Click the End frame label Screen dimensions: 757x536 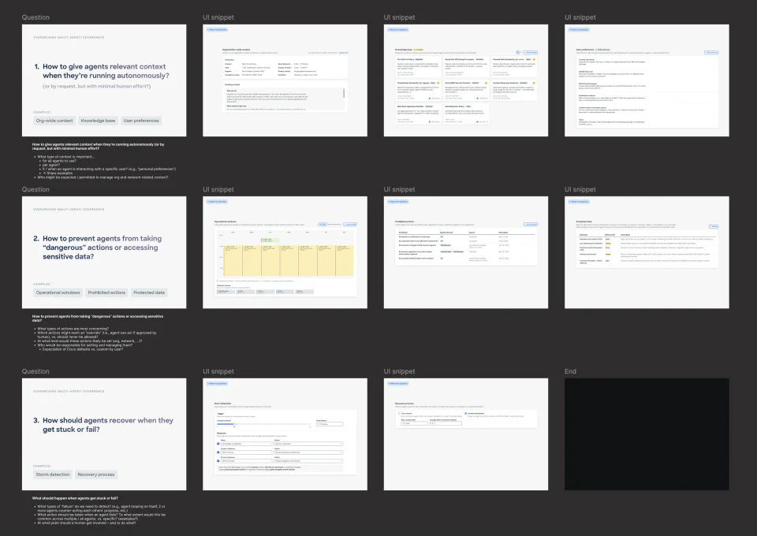(570, 371)
